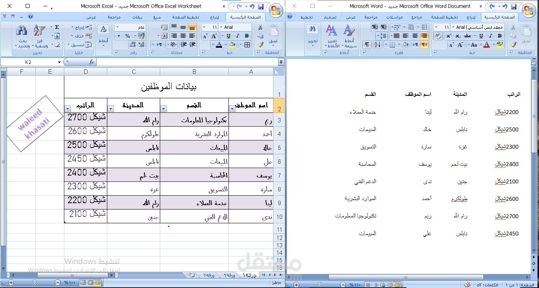
Task: Toggle Bold in Word font group
Action: [x=500, y=36]
